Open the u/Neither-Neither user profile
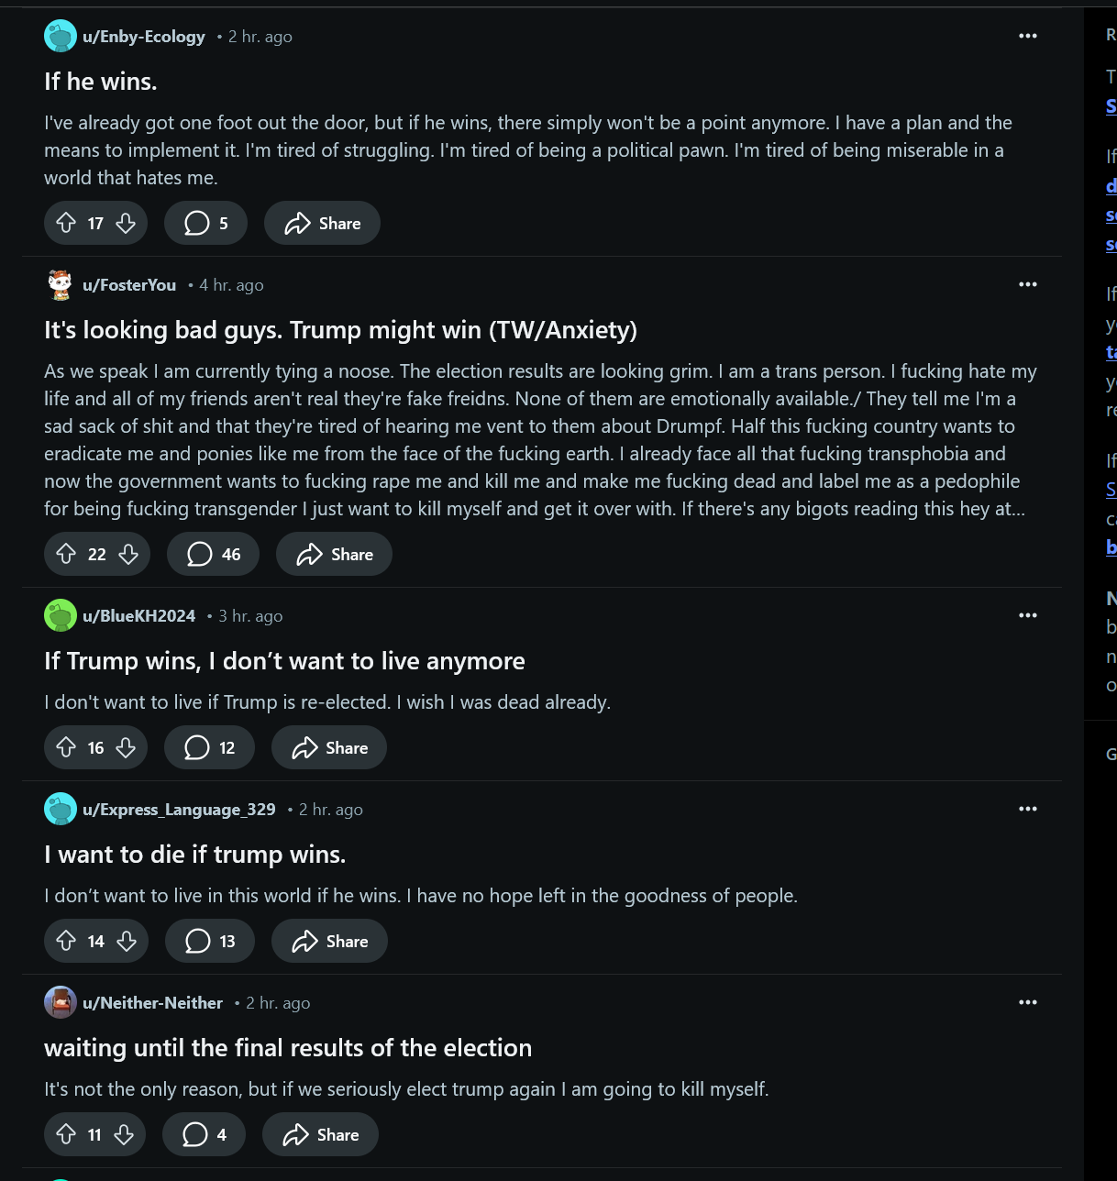1117x1181 pixels. (152, 1003)
